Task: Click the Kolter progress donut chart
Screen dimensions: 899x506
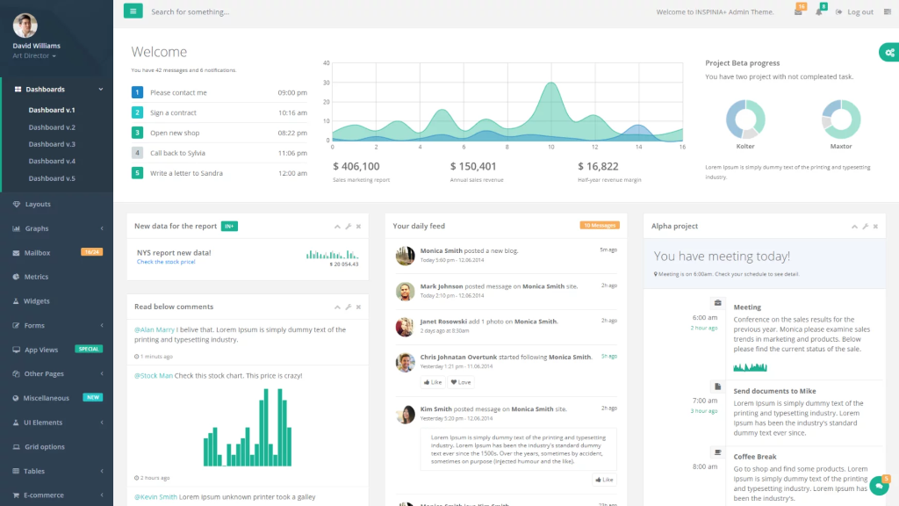Action: pyautogui.click(x=745, y=119)
